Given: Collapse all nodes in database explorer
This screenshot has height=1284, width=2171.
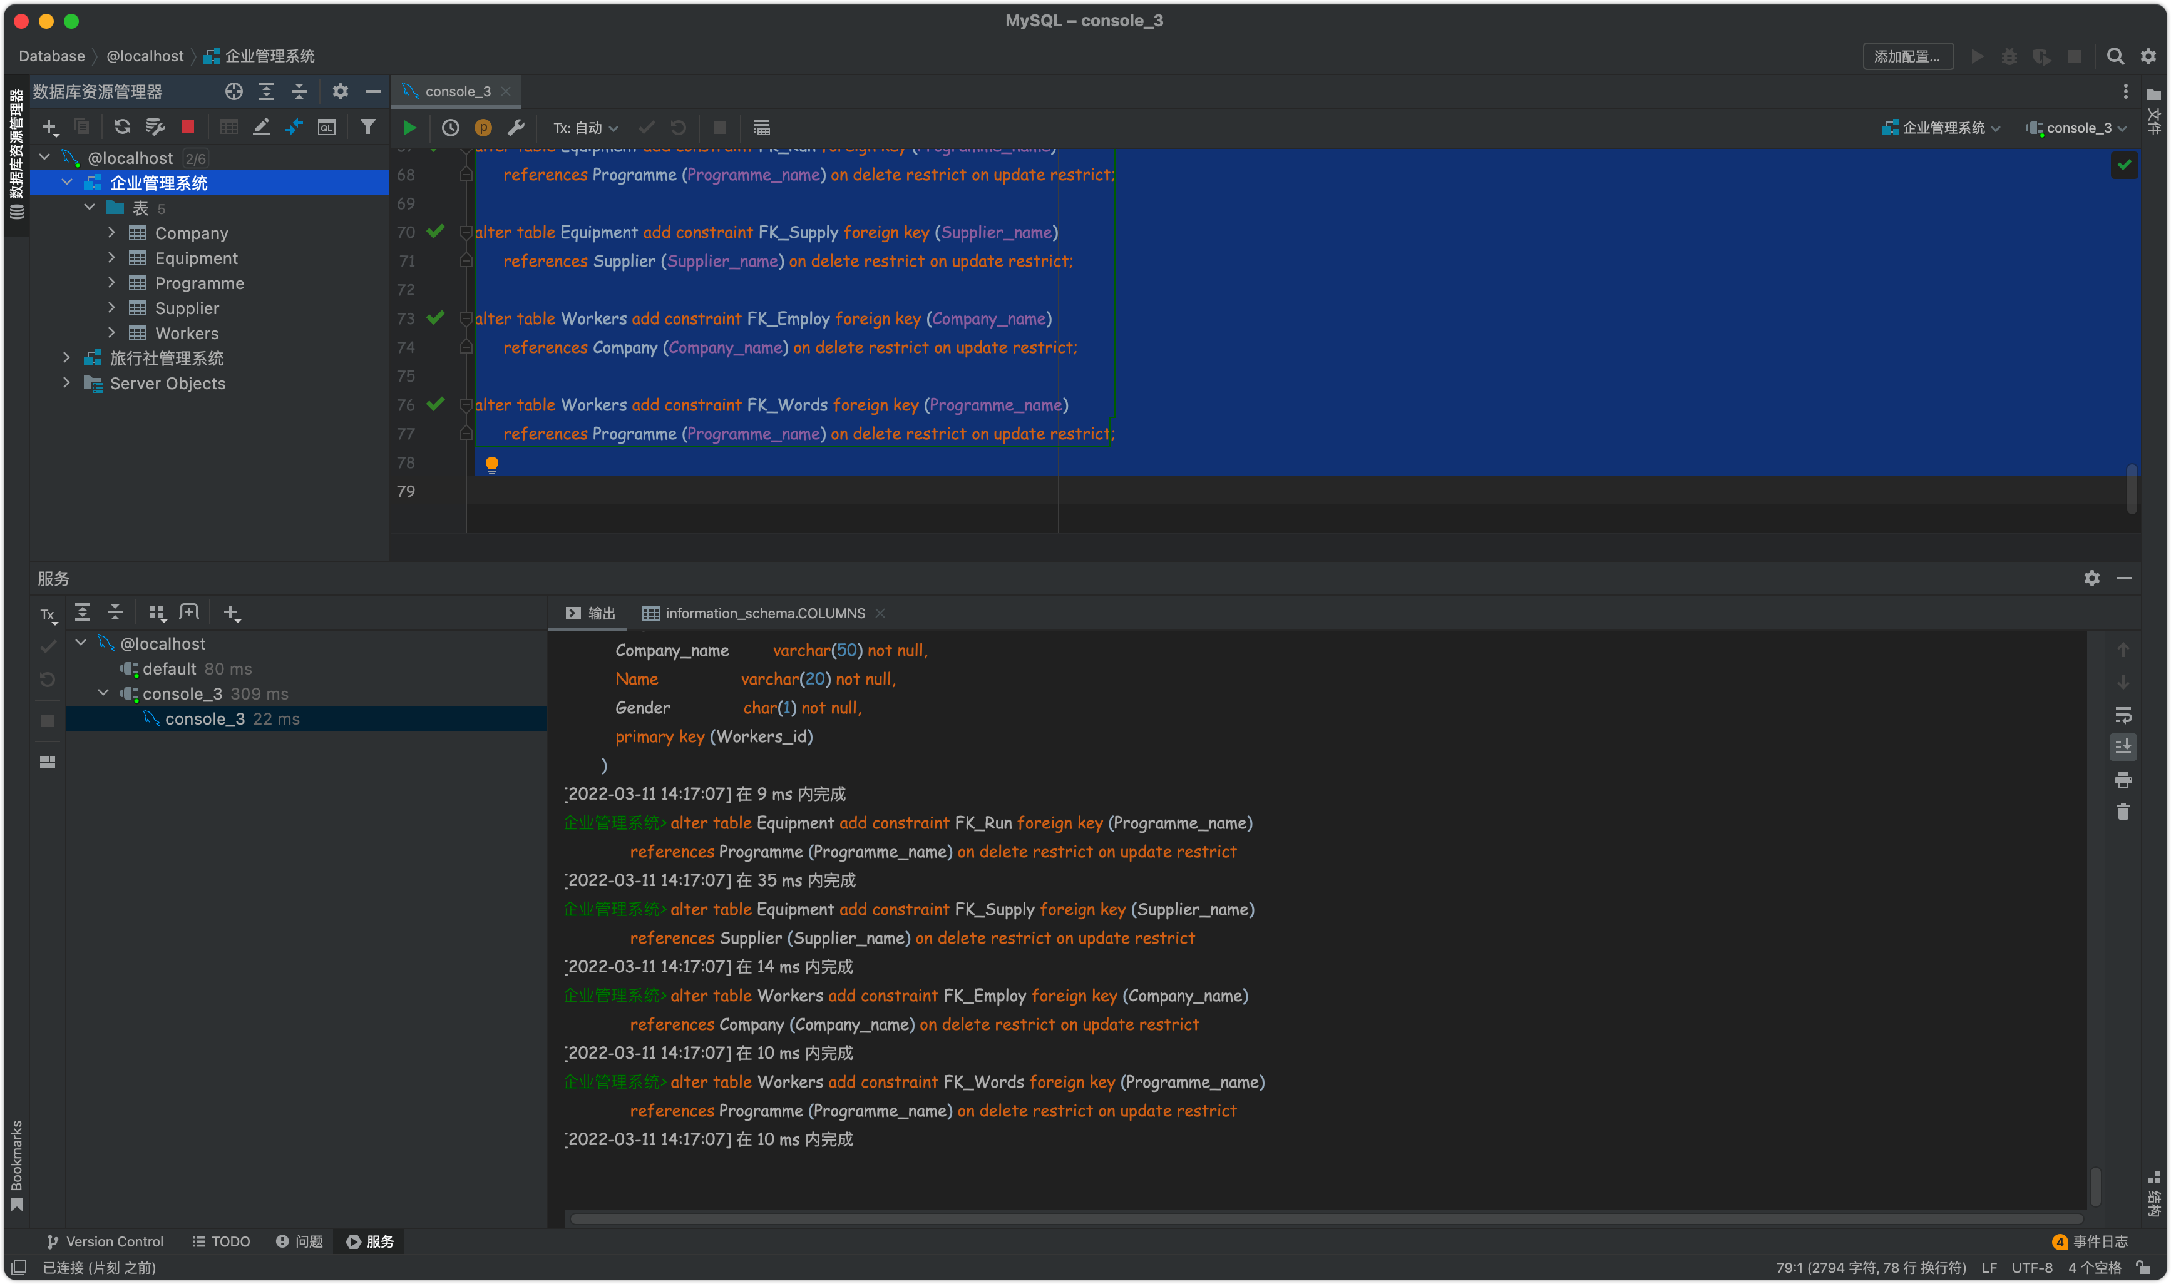Looking at the screenshot, I should (299, 92).
